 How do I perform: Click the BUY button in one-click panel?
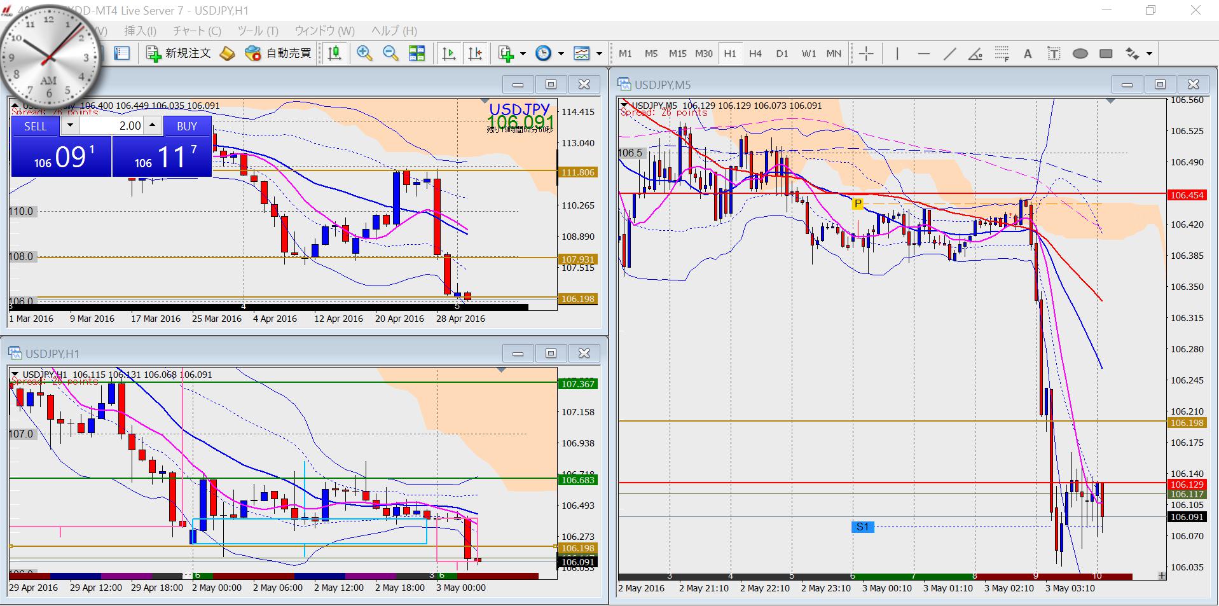187,126
